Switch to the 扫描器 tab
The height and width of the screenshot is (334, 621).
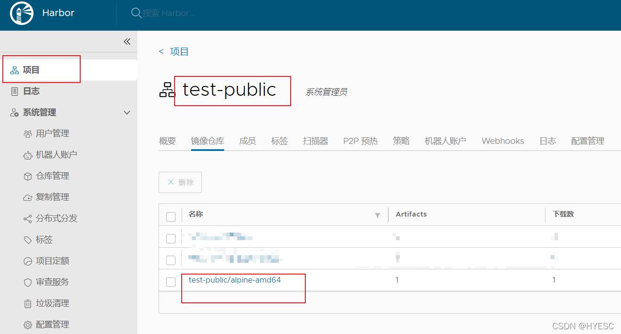[x=316, y=141]
